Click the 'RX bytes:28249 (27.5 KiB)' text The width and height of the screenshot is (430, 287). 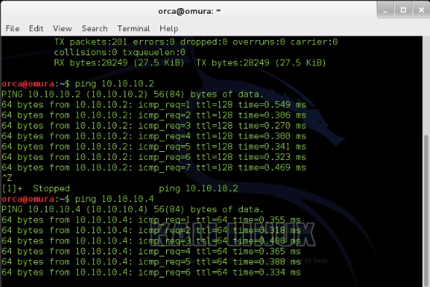click(119, 63)
